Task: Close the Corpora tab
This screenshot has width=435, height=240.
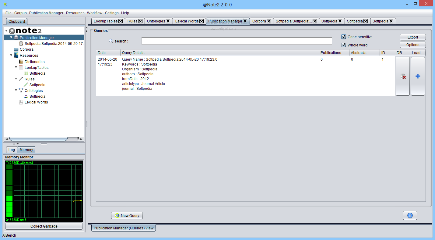Action: (x=269, y=21)
